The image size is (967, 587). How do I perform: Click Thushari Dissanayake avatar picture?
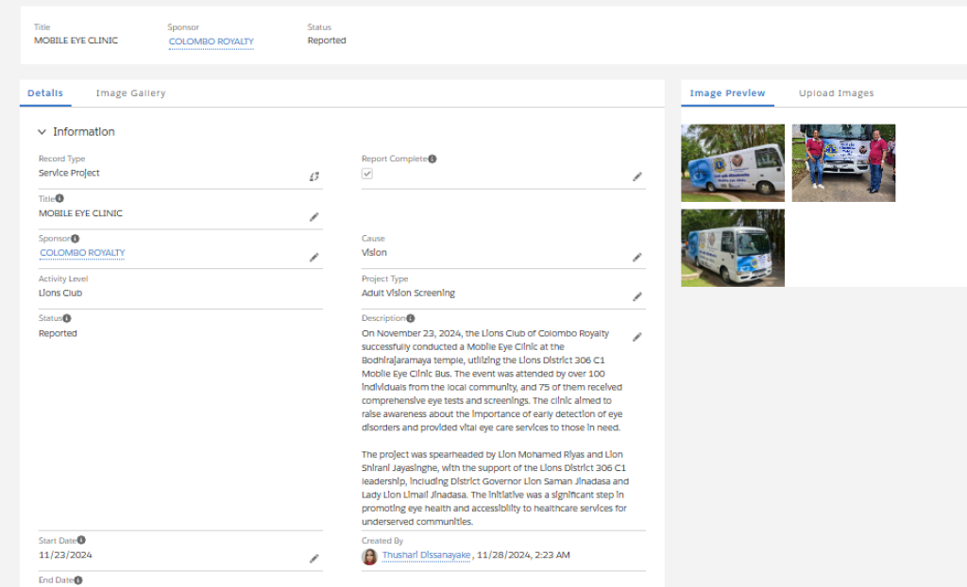pos(369,557)
